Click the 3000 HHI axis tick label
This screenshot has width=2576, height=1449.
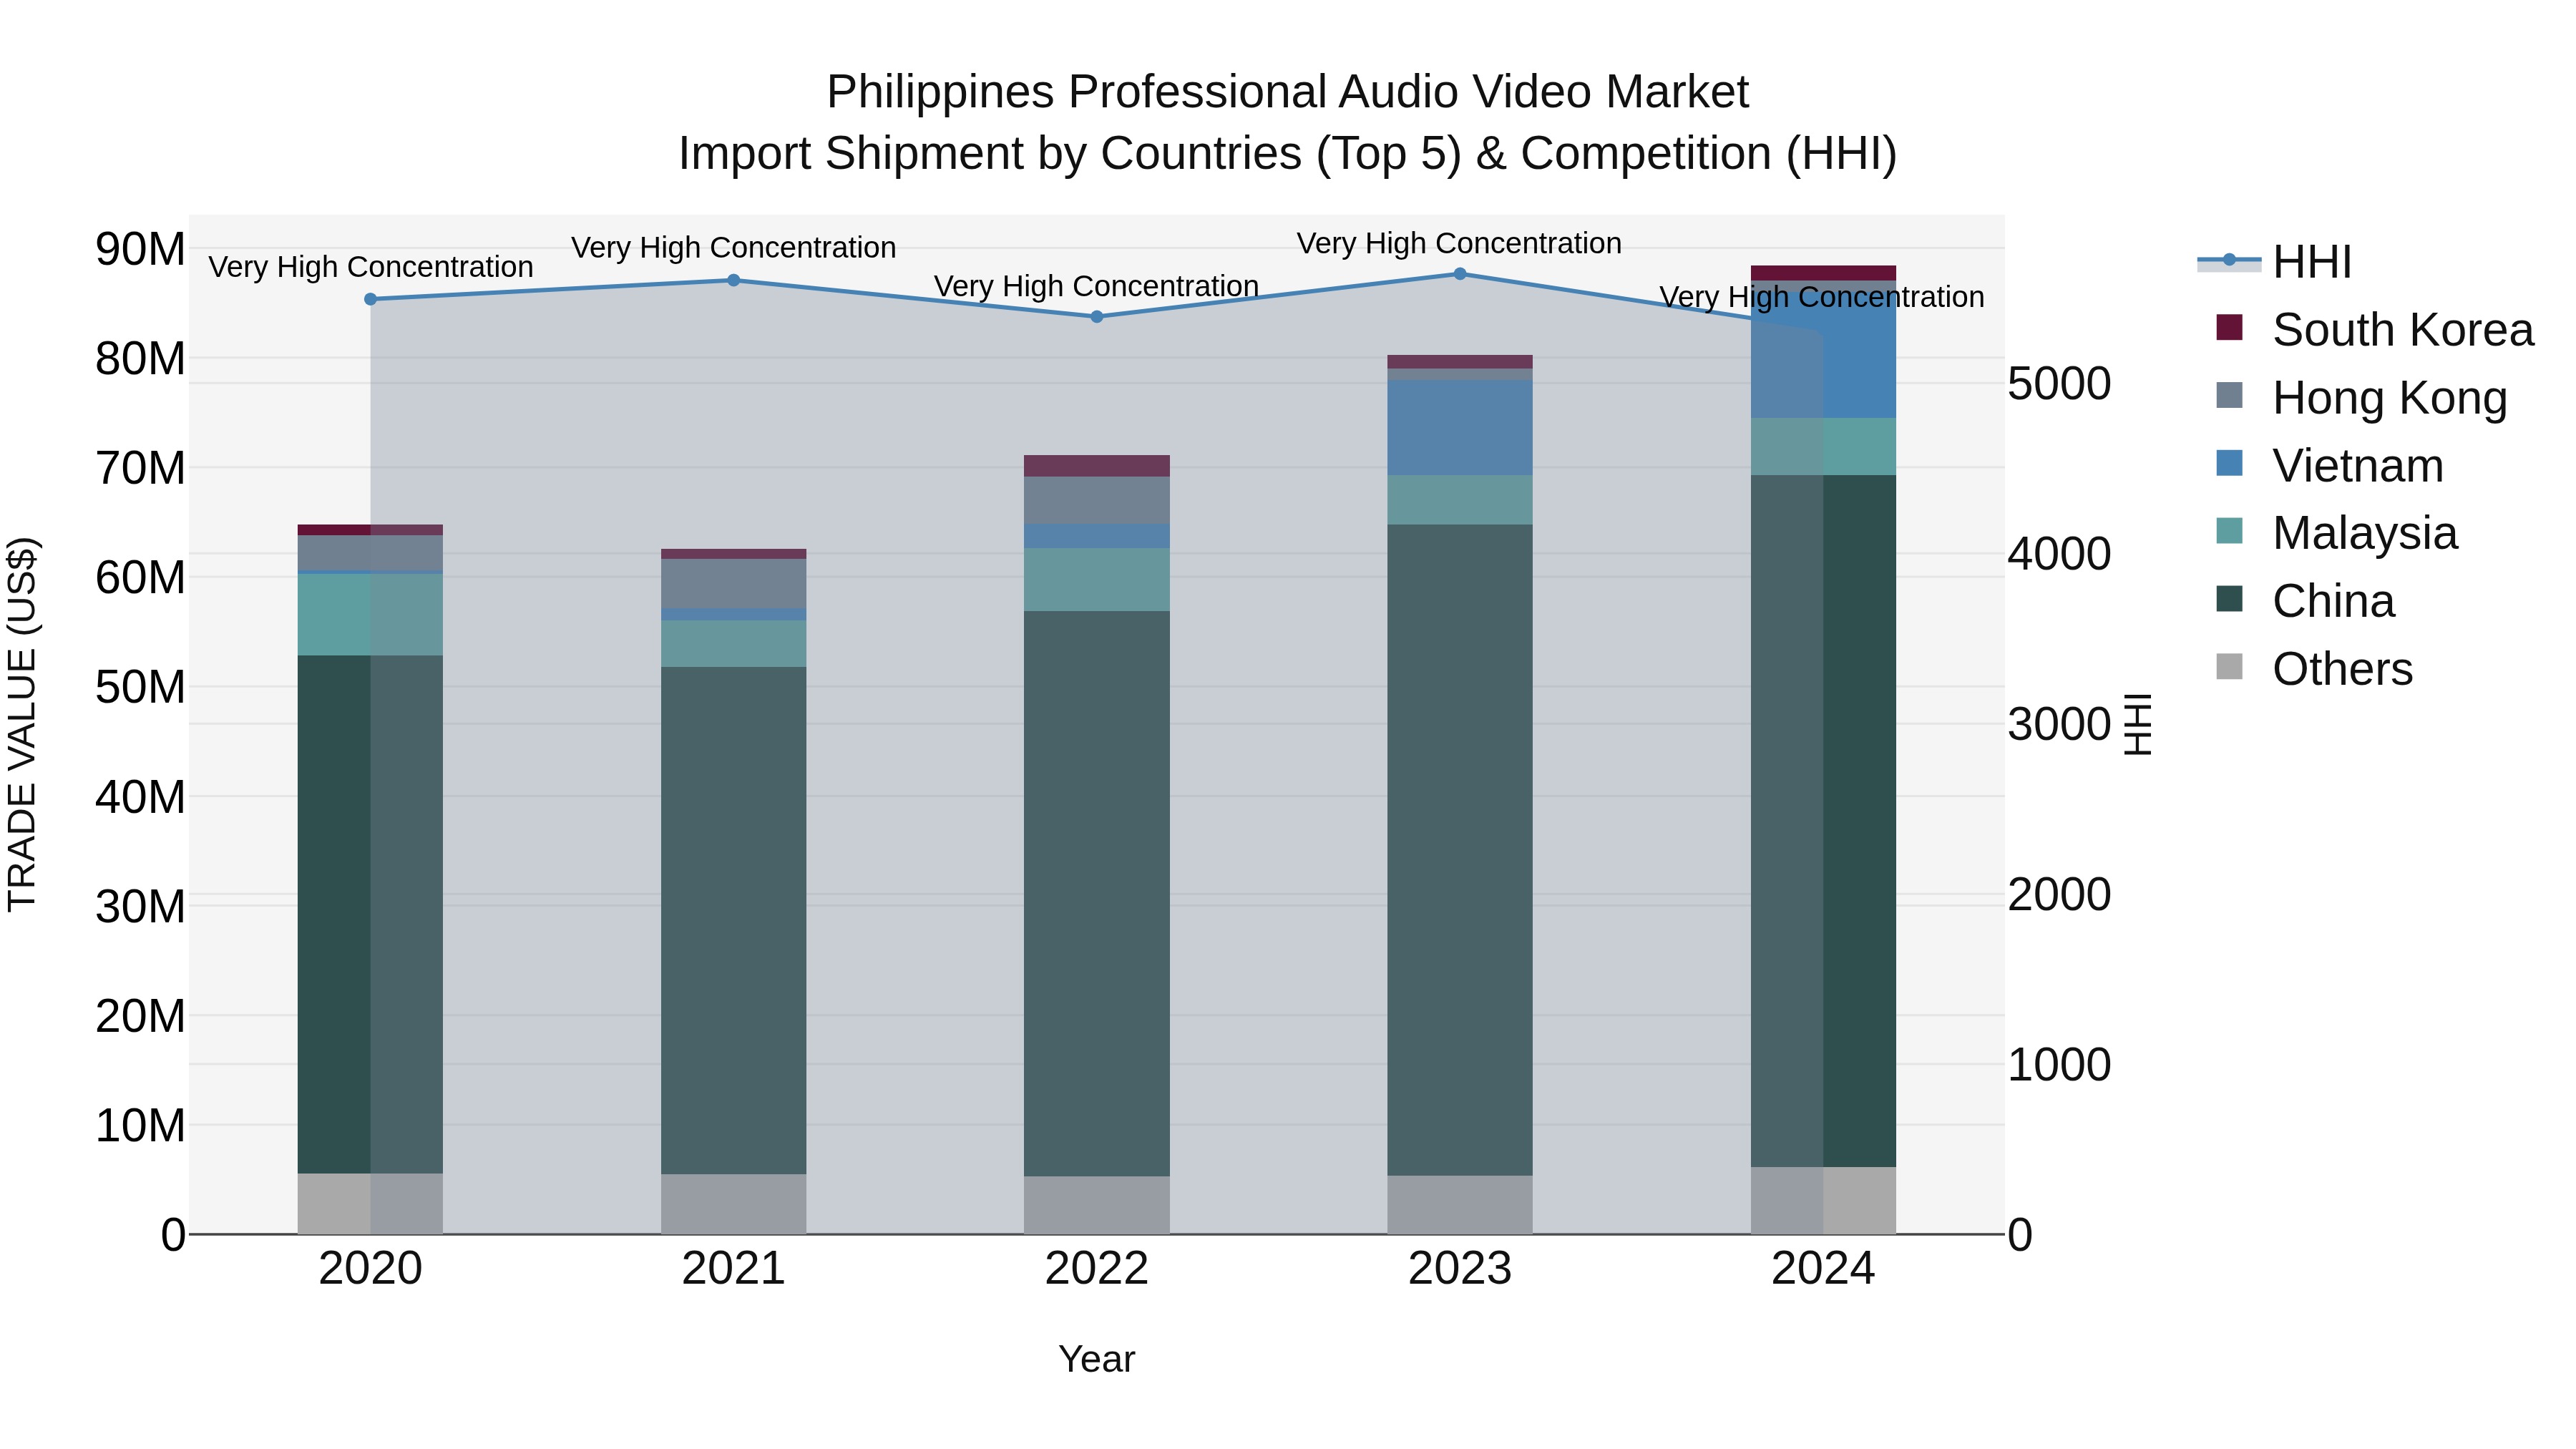[x=2059, y=724]
